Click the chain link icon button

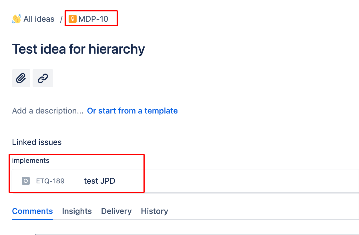pos(43,78)
